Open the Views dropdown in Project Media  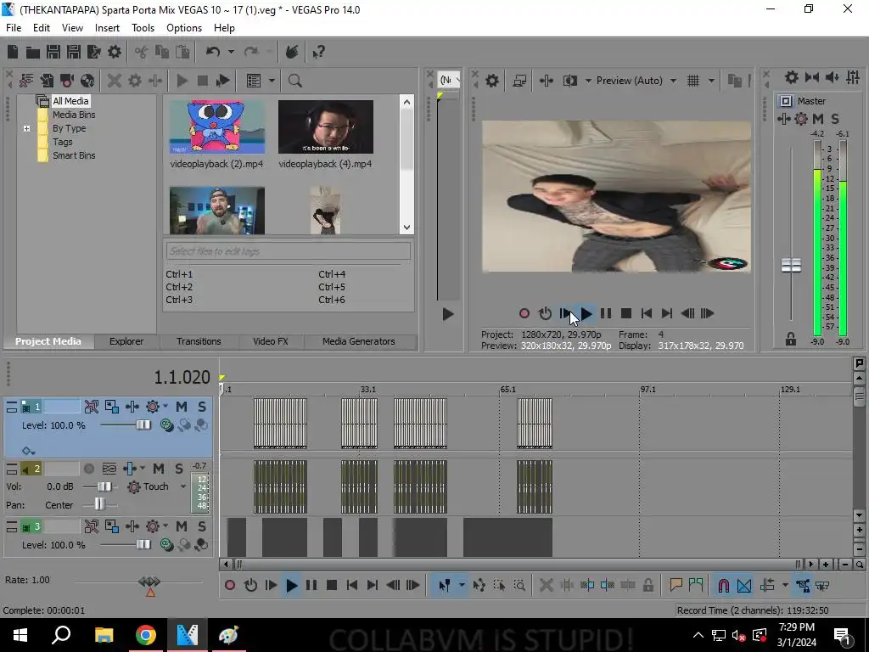click(x=272, y=81)
